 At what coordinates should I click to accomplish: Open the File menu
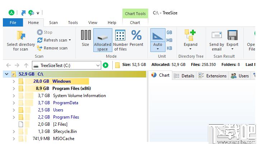(13, 23)
